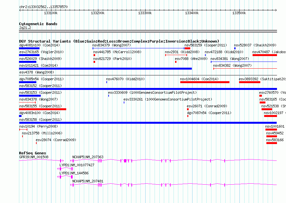Screen dimensions: 286x203
Task: Click chr2:133032562..133578570 coordinate text
Action: [x=43, y=7]
